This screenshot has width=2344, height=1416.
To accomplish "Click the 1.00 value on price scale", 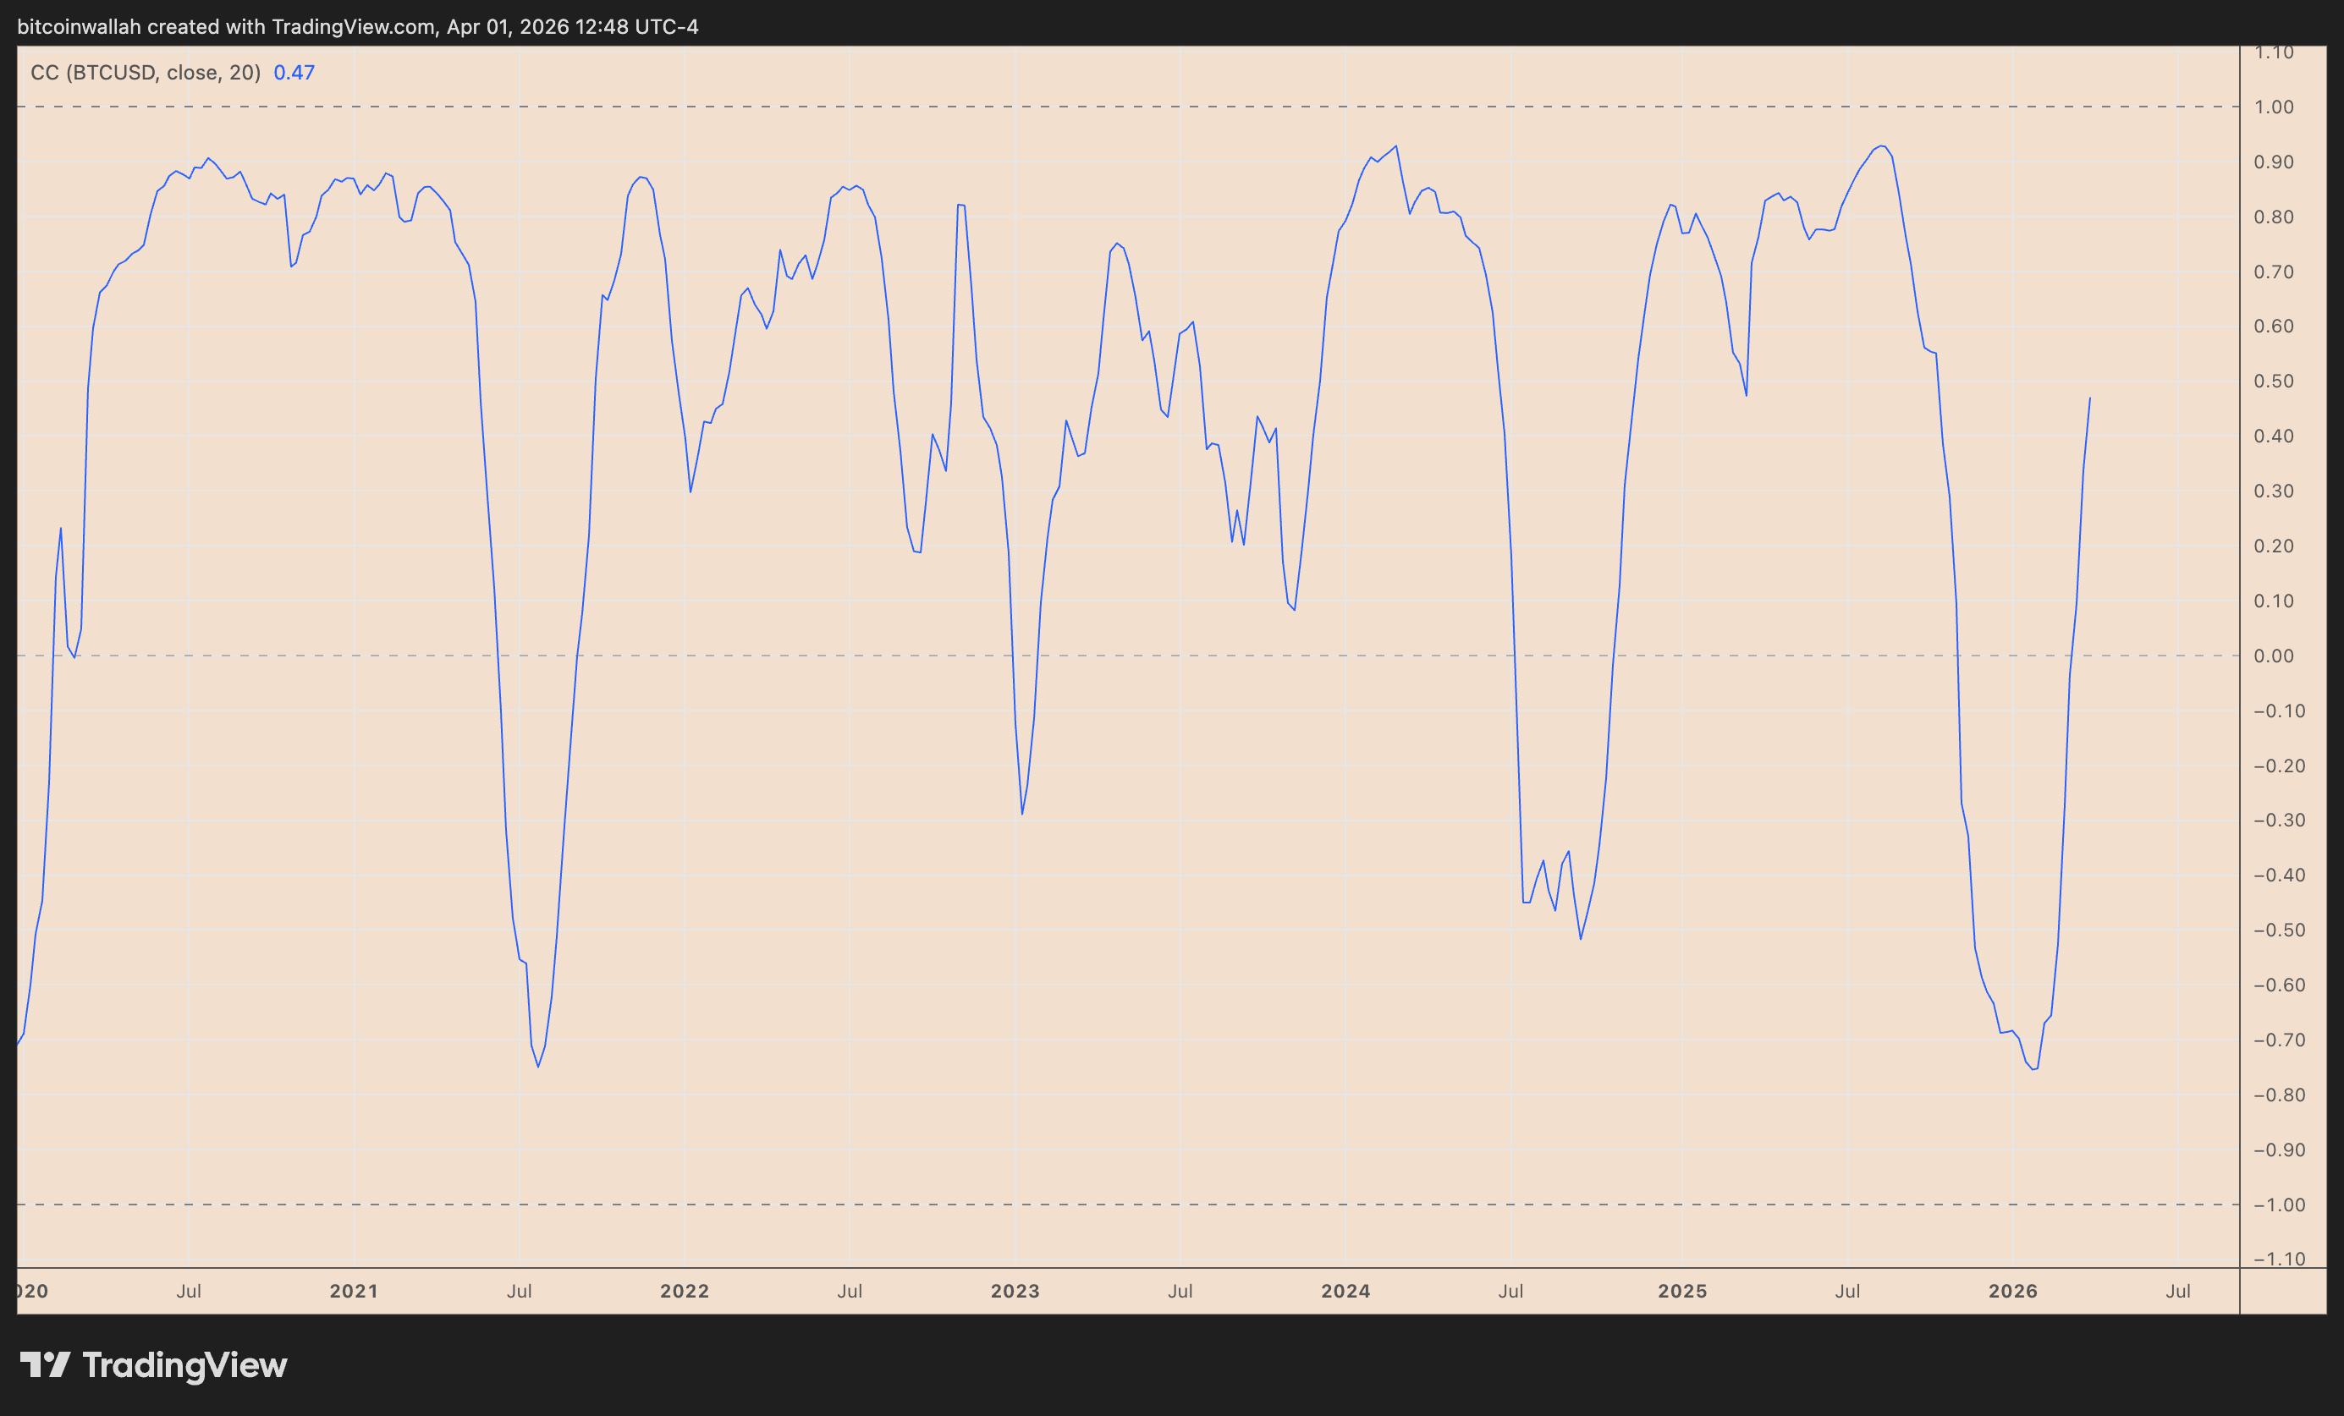I will point(2274,107).
